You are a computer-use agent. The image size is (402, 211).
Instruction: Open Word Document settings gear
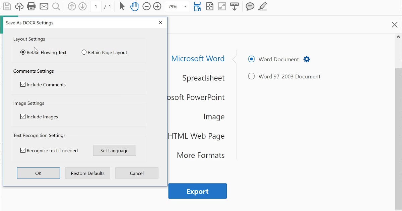307,59
